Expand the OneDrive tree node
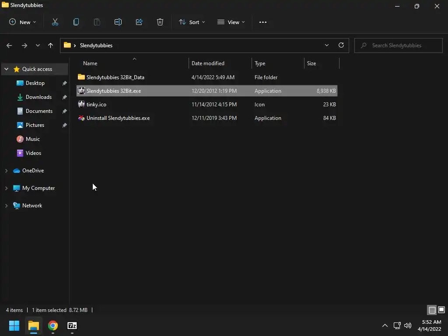 pyautogui.click(x=7, y=171)
